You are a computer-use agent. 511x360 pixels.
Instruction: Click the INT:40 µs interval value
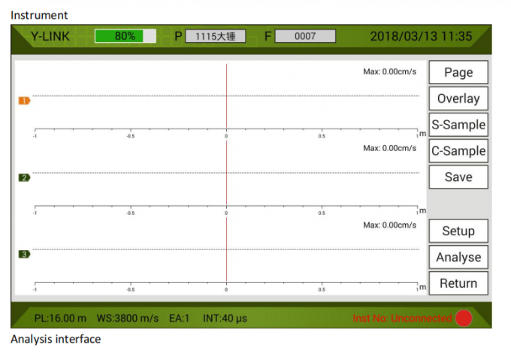225,318
